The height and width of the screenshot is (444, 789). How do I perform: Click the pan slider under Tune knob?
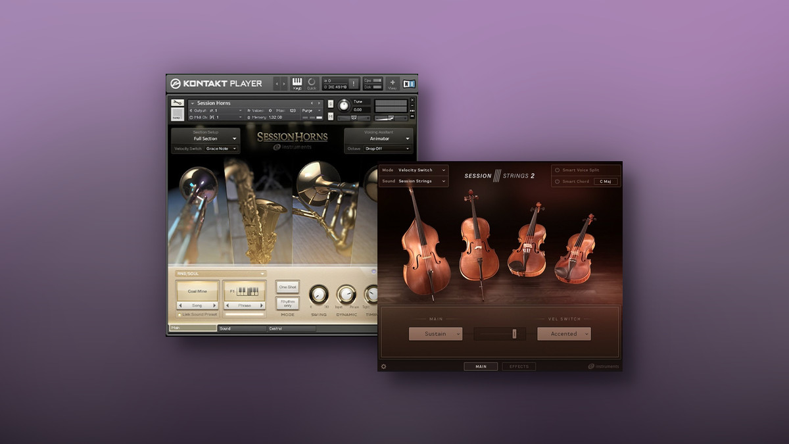click(x=354, y=118)
